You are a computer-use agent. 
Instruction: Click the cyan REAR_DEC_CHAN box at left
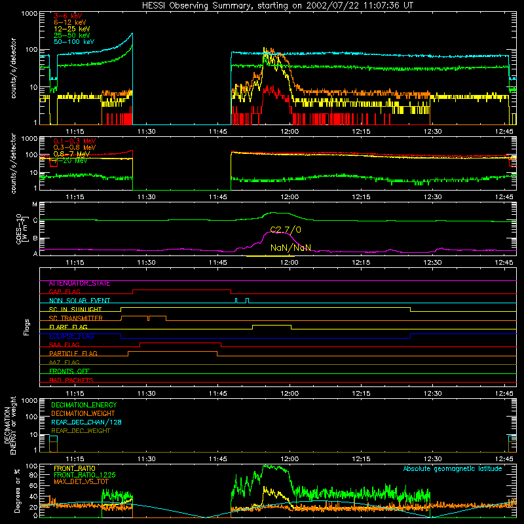point(54,439)
